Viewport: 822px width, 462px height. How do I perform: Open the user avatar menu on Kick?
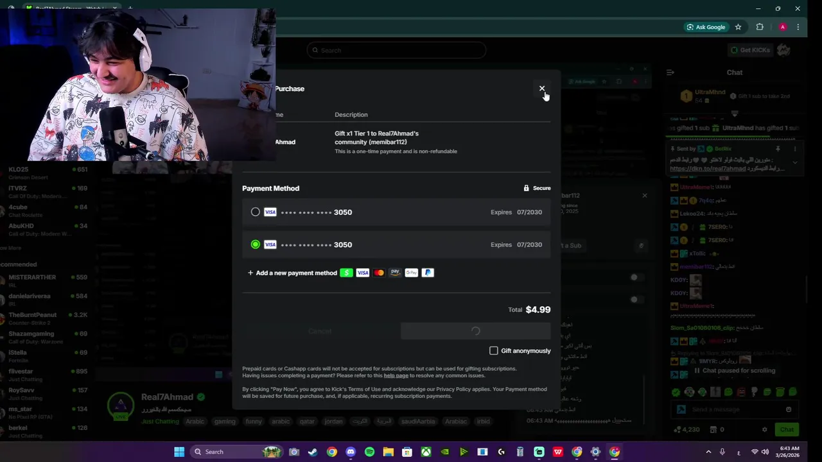(x=783, y=50)
